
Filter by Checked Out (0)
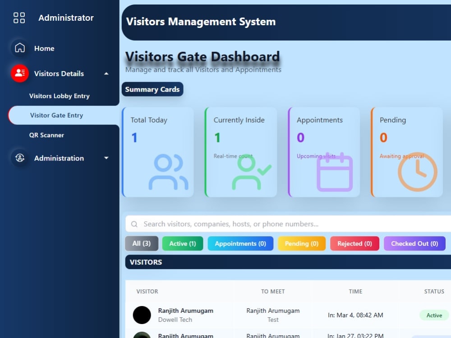414,243
